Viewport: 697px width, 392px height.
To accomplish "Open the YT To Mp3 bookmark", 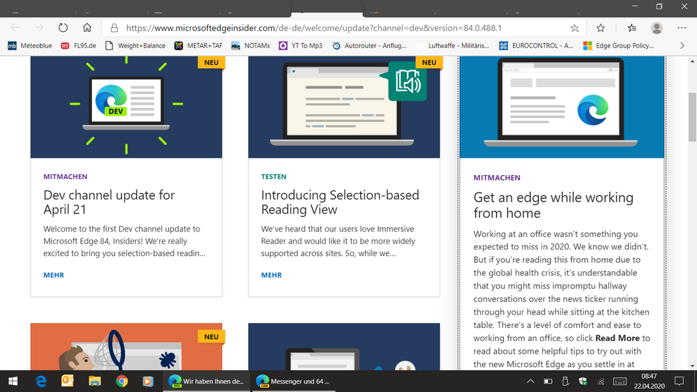I will pos(301,45).
